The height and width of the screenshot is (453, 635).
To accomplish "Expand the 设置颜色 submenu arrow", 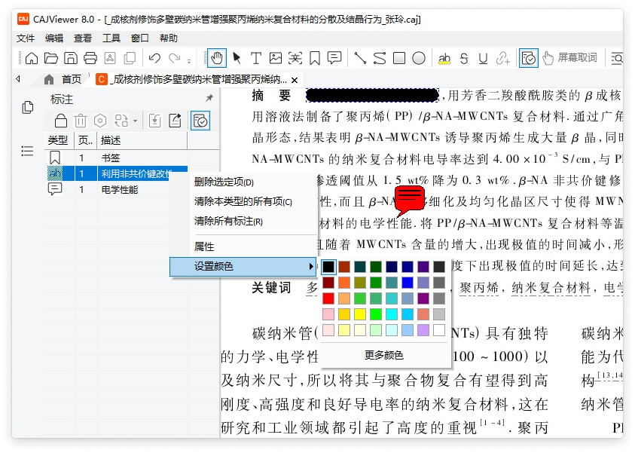I will pos(311,266).
